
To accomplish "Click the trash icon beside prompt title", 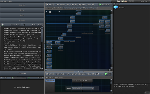I will tap(110, 74).
